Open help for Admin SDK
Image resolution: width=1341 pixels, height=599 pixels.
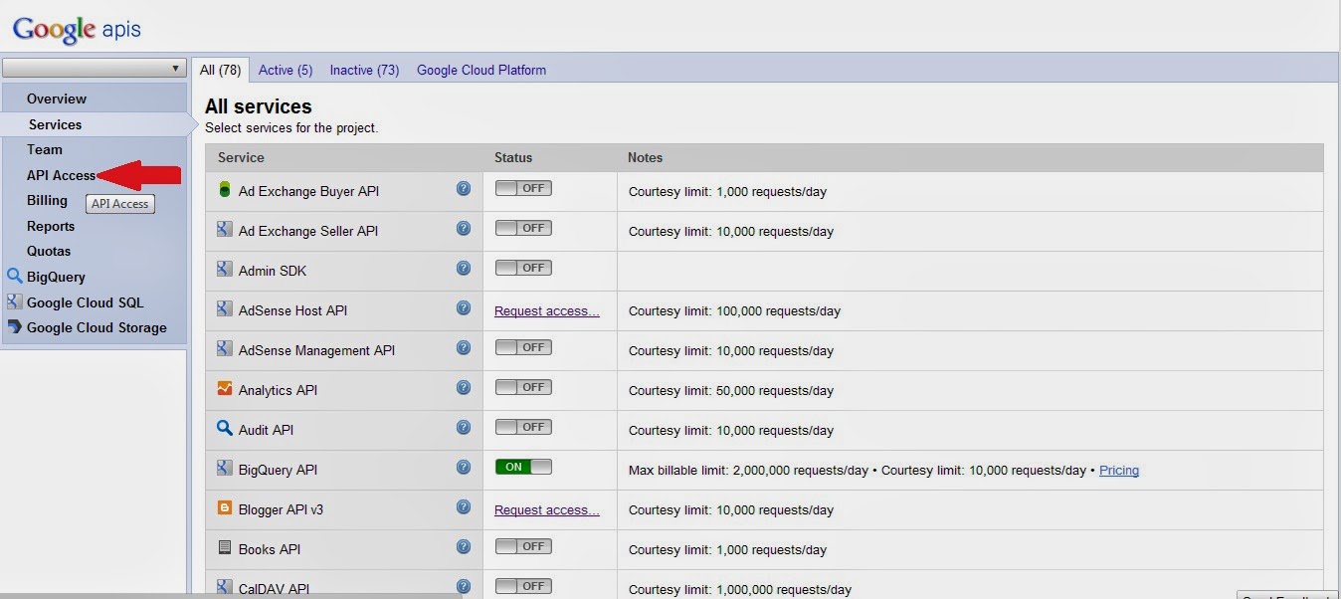464,268
